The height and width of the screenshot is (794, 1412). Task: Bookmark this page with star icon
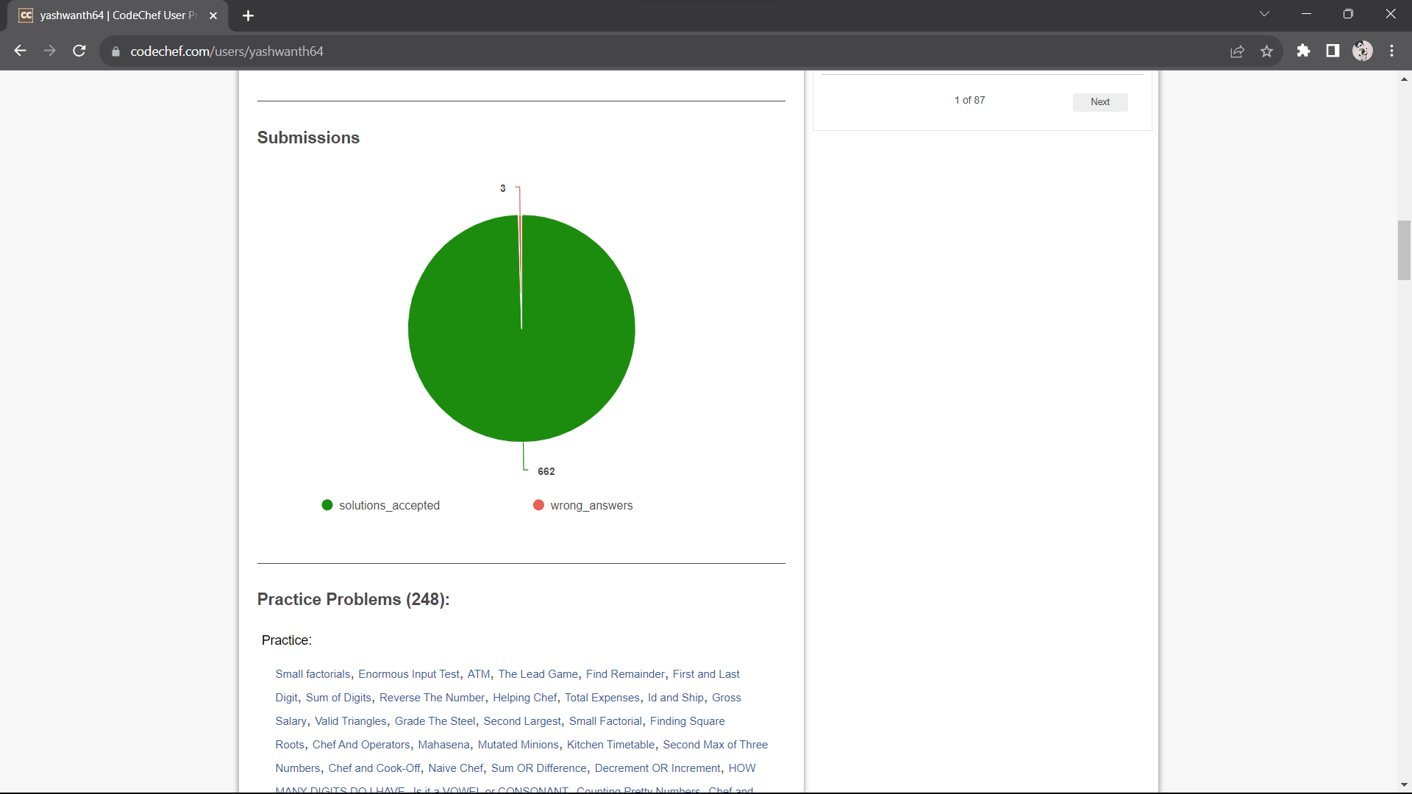click(x=1266, y=51)
